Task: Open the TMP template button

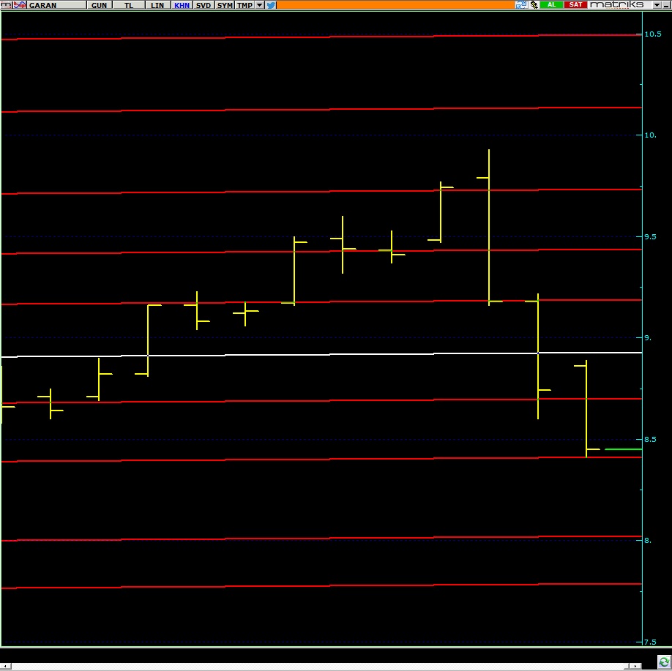Action: pos(244,4)
